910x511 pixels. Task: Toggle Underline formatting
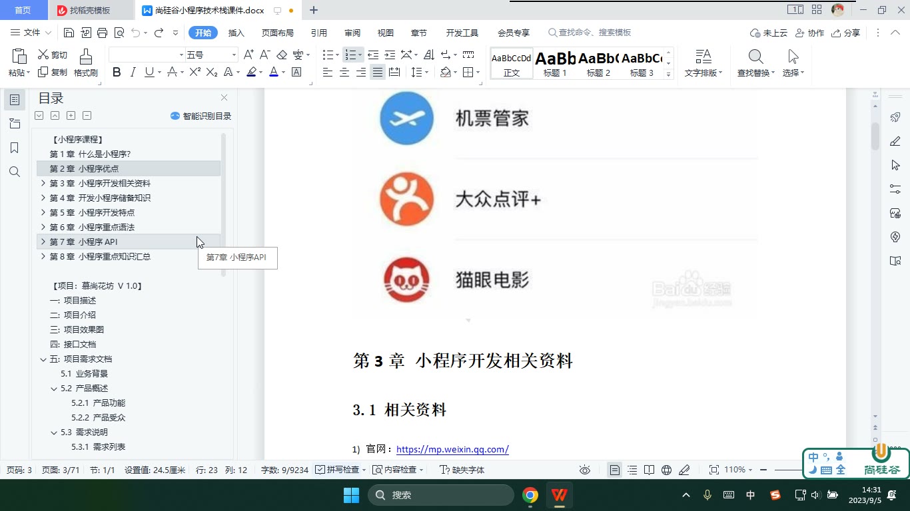[x=149, y=72]
